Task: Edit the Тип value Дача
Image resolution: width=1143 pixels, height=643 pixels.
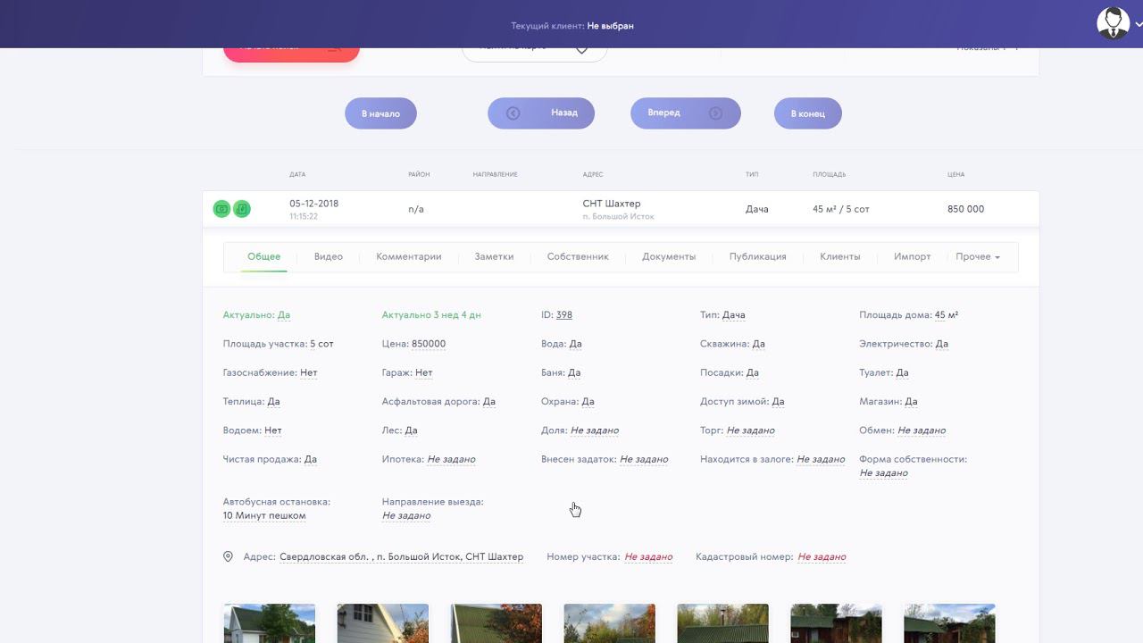Action: (734, 315)
